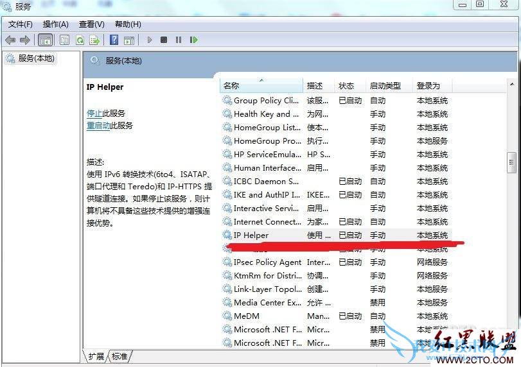521x367 pixels.
Task: Select the HomeGroup Pro... service name
Action: (267, 141)
